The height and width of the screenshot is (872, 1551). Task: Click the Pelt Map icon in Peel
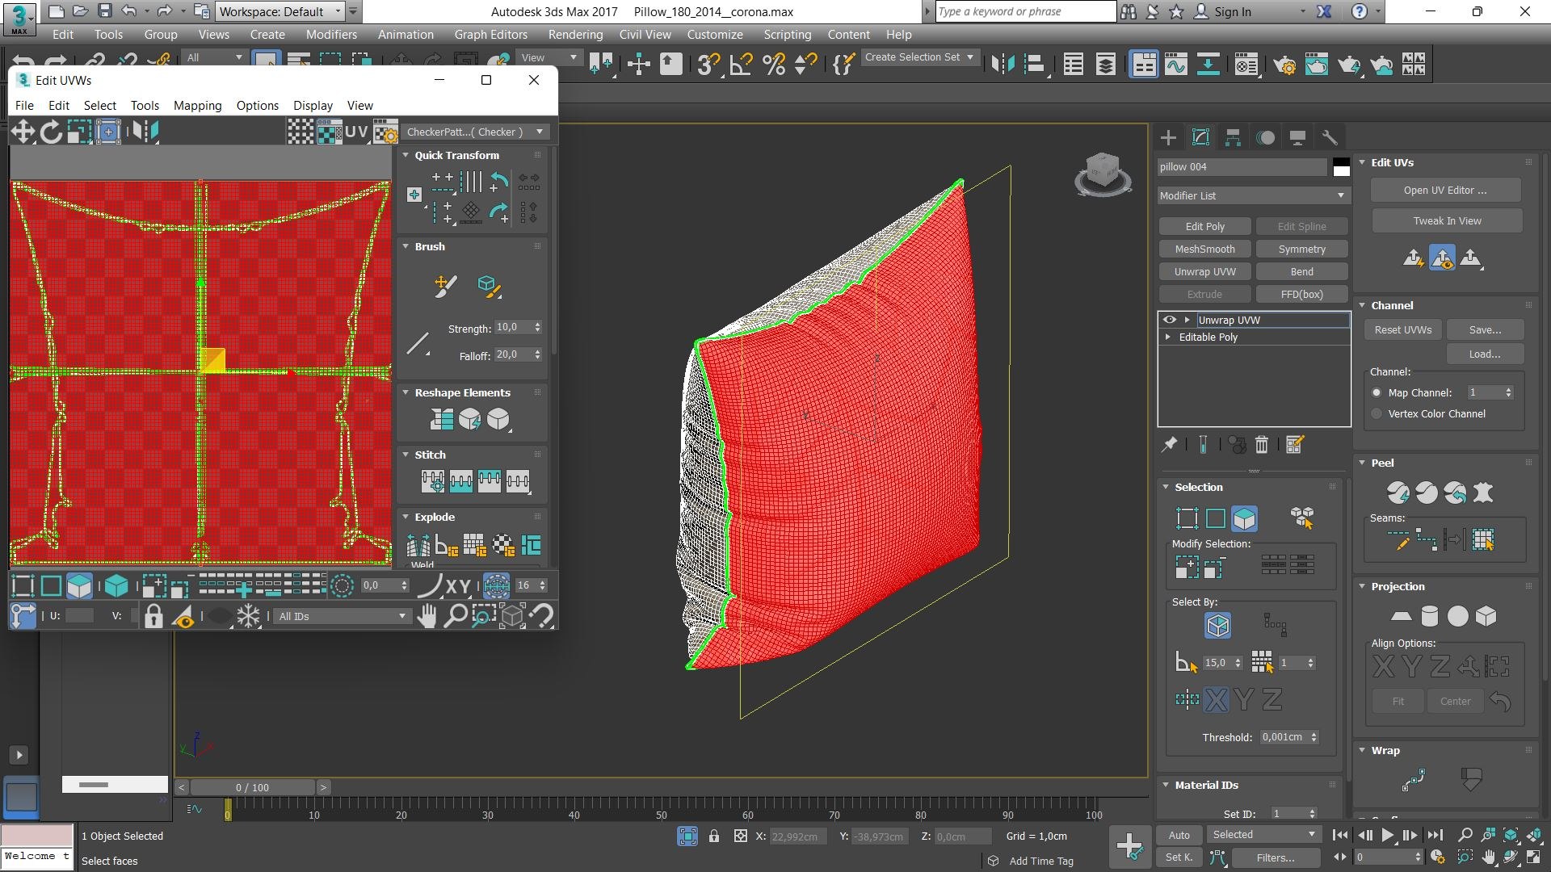coord(1483,493)
